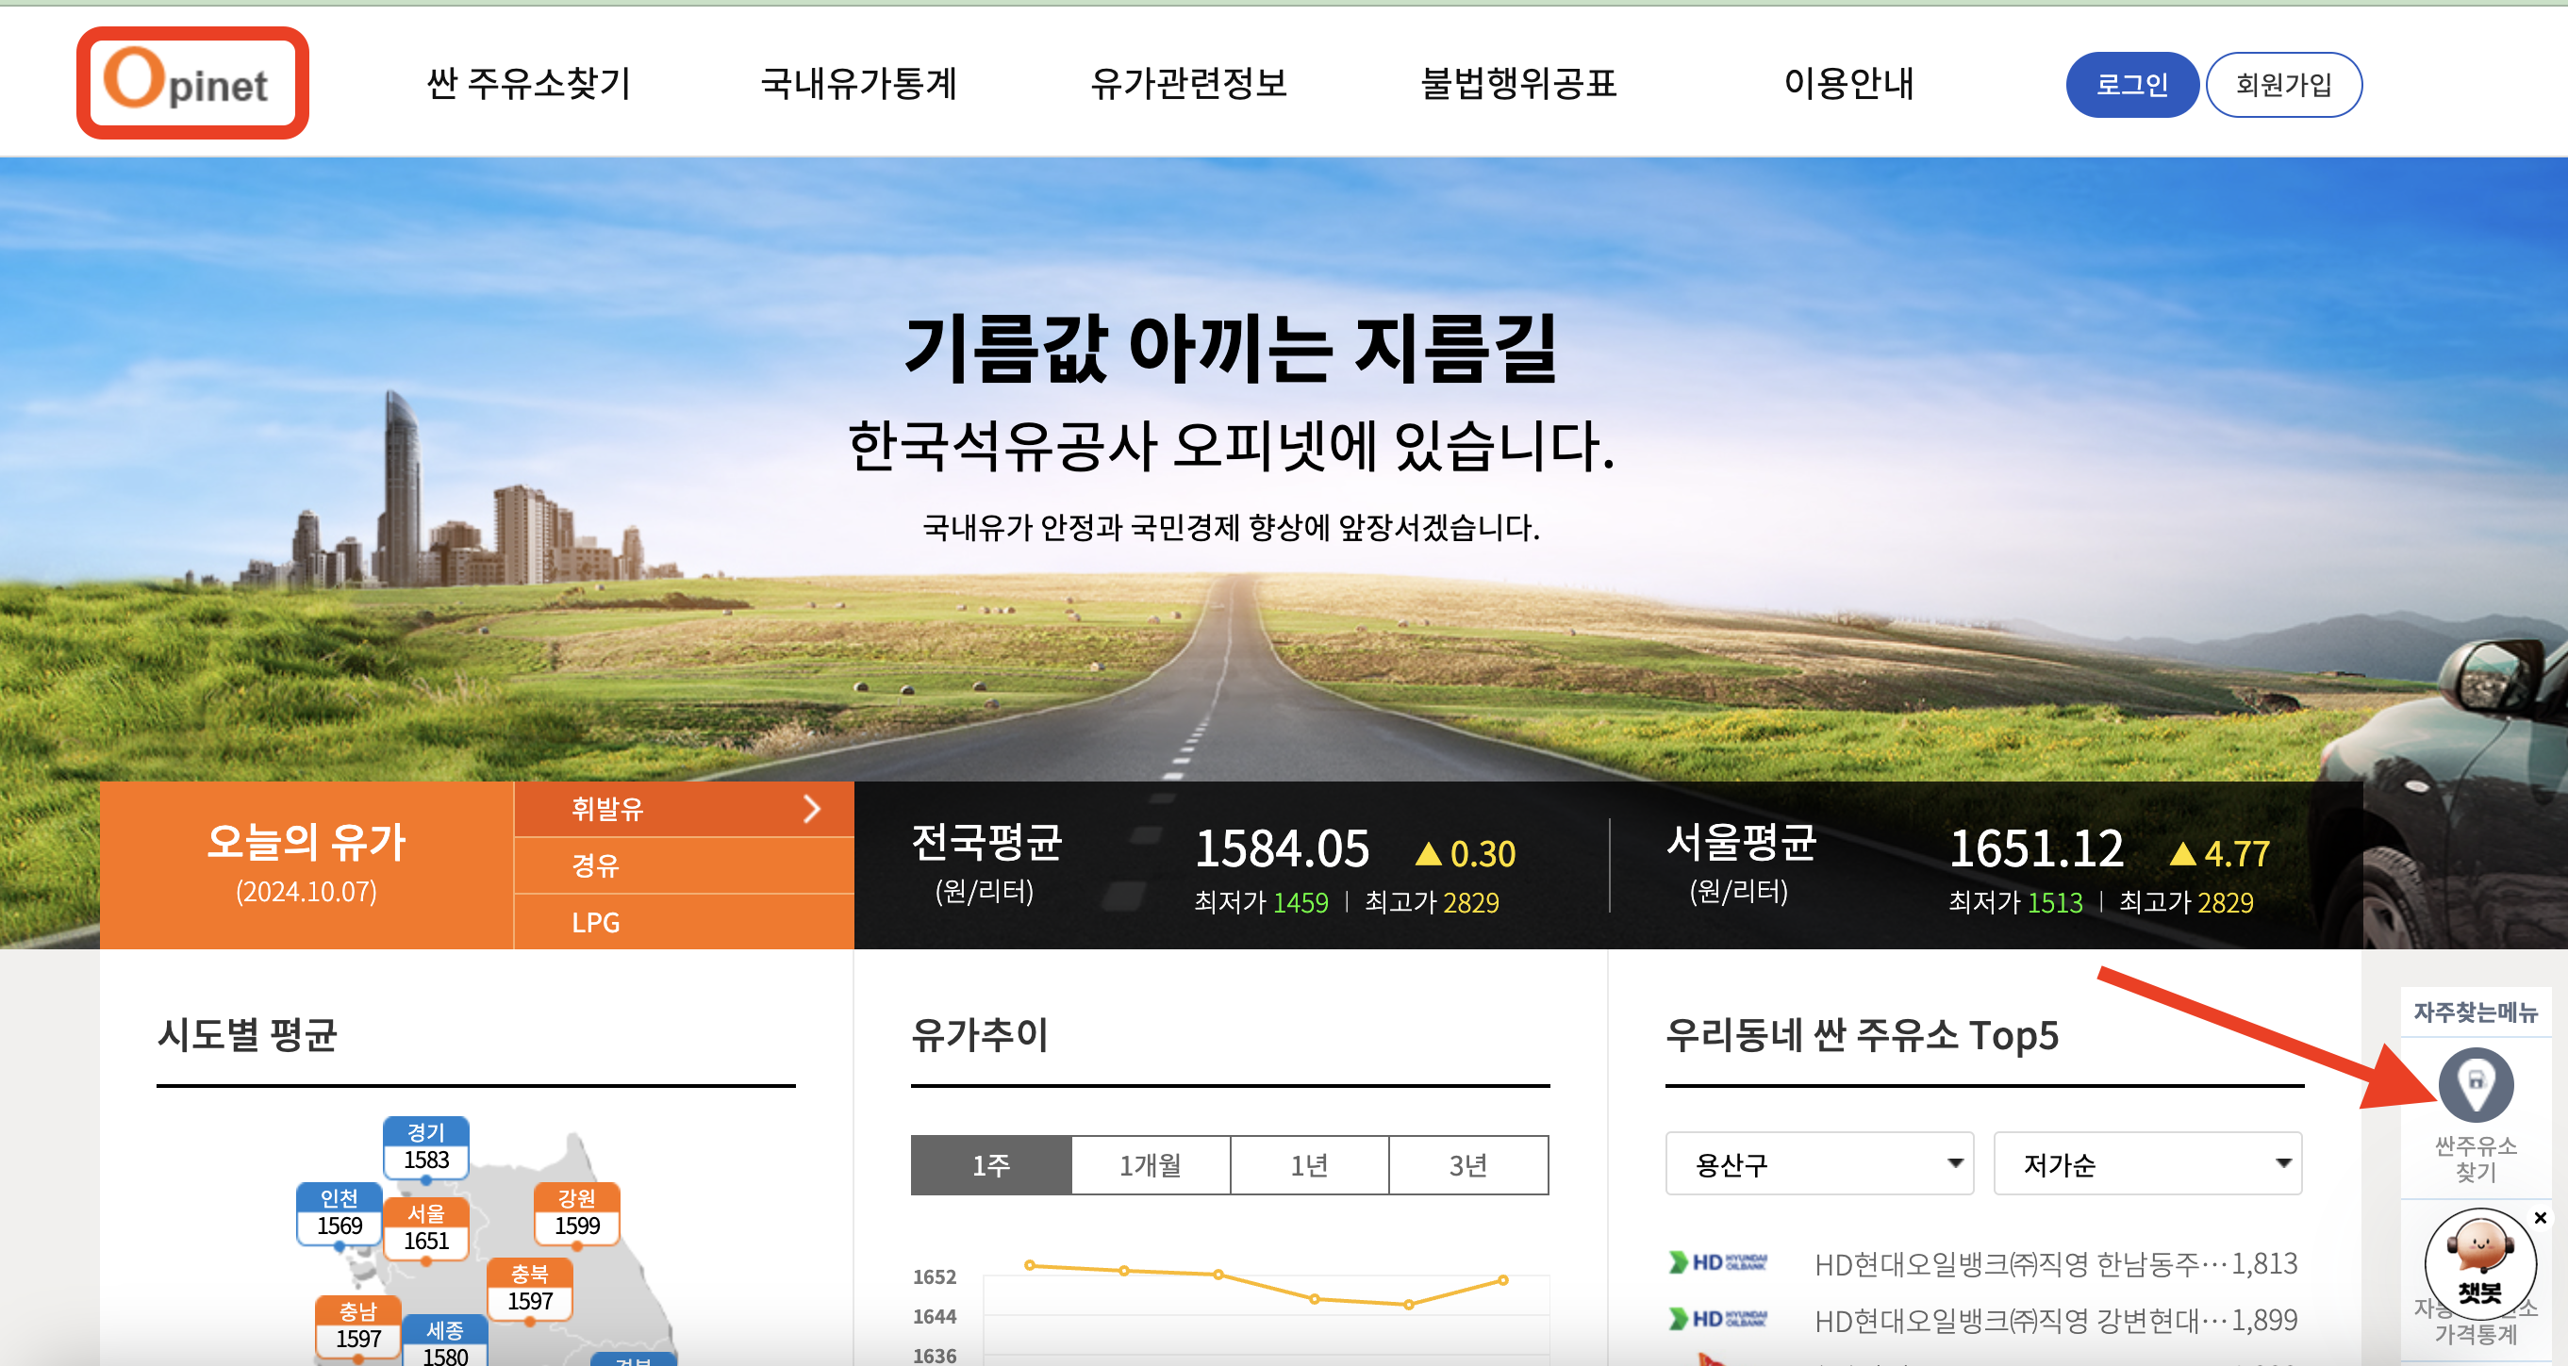Open the 국내유가통계 menu

(x=861, y=85)
